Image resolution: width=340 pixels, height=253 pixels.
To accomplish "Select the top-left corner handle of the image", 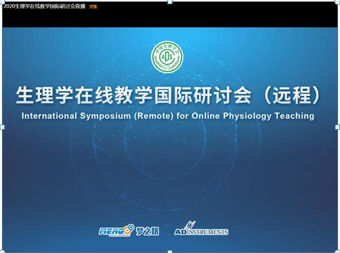I will [x=2, y=2].
